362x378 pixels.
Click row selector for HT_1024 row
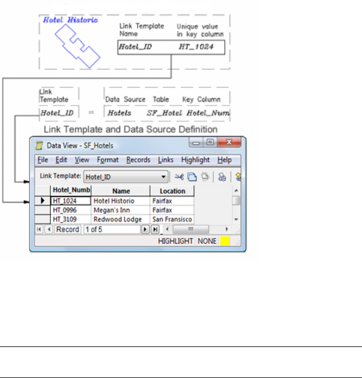coord(43,201)
